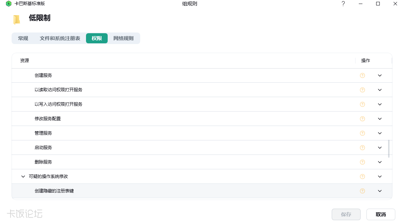
Task: Open action dropdown for 管理服务
Action: (x=380, y=133)
